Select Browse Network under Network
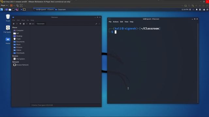This screenshot has height=117, width=209. pyautogui.click(x=21, y=65)
